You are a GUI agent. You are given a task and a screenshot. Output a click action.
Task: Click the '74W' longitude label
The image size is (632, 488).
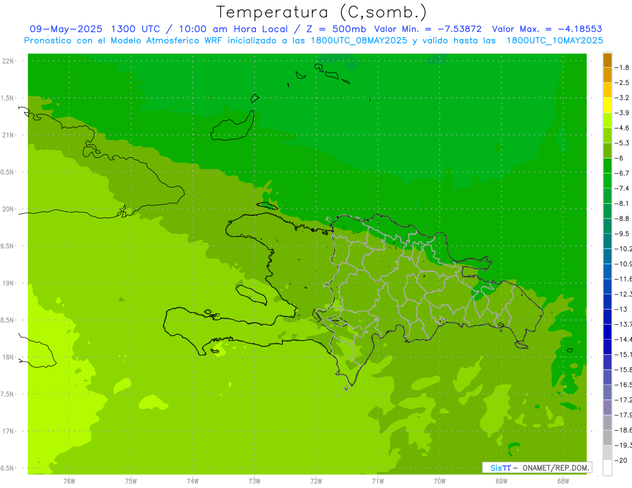coord(193,481)
